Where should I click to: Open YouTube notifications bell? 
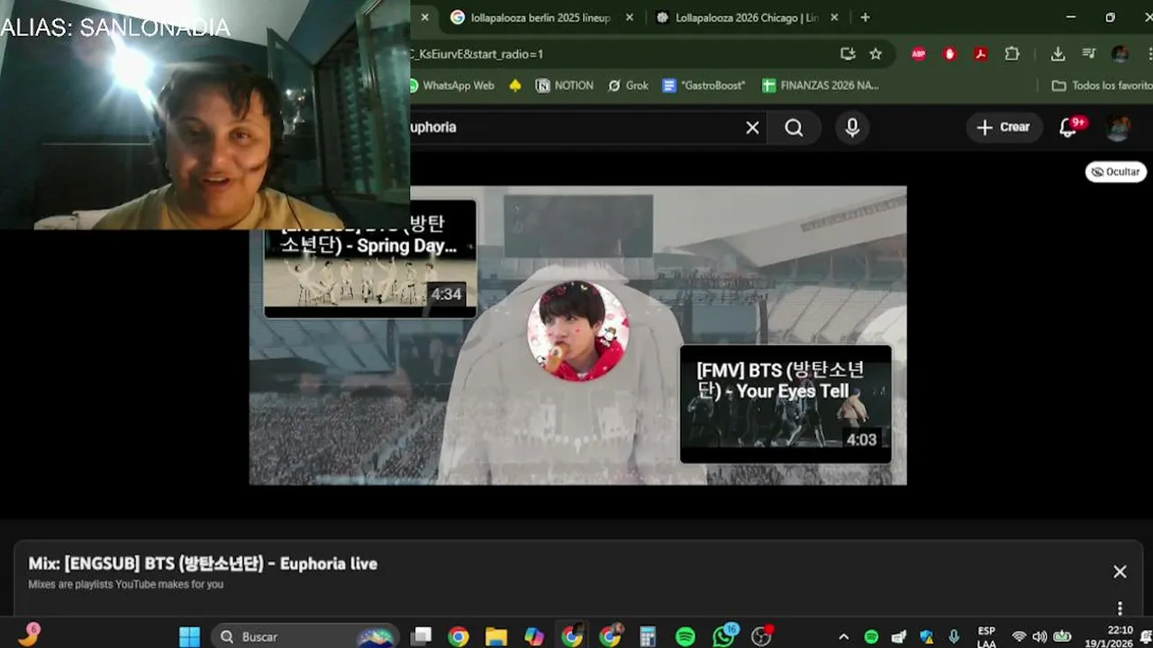[x=1068, y=128]
